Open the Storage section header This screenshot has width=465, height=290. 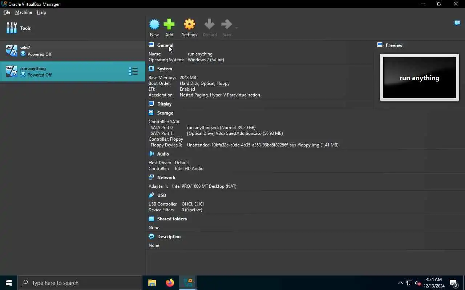tap(165, 113)
